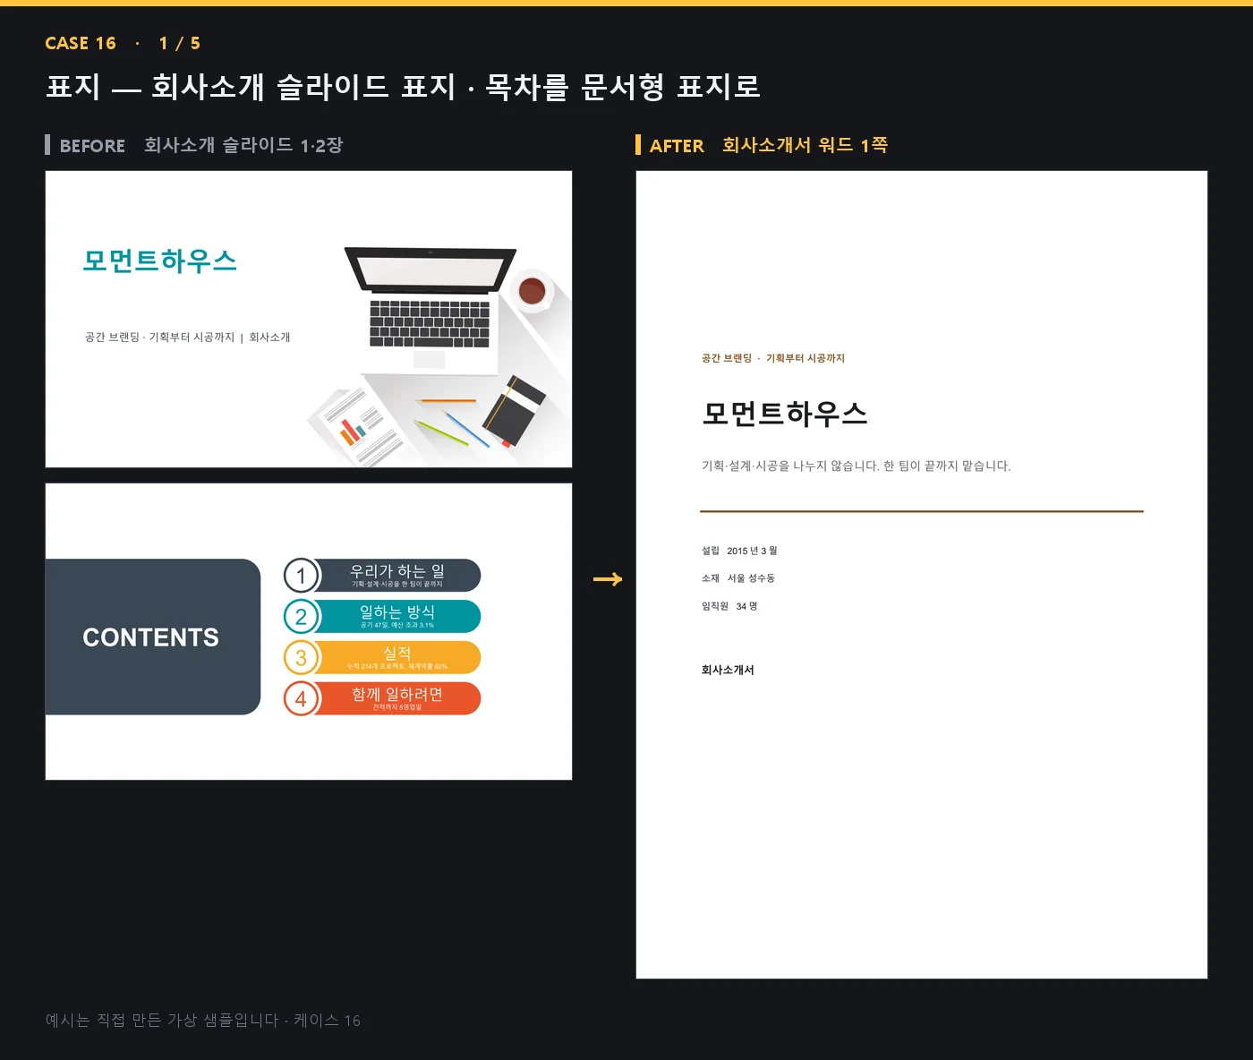
Task: Click the number 2 teal circle
Action: (x=302, y=617)
